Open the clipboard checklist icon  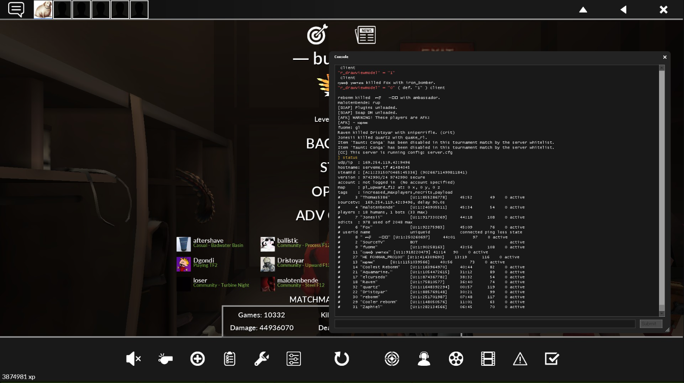229,359
